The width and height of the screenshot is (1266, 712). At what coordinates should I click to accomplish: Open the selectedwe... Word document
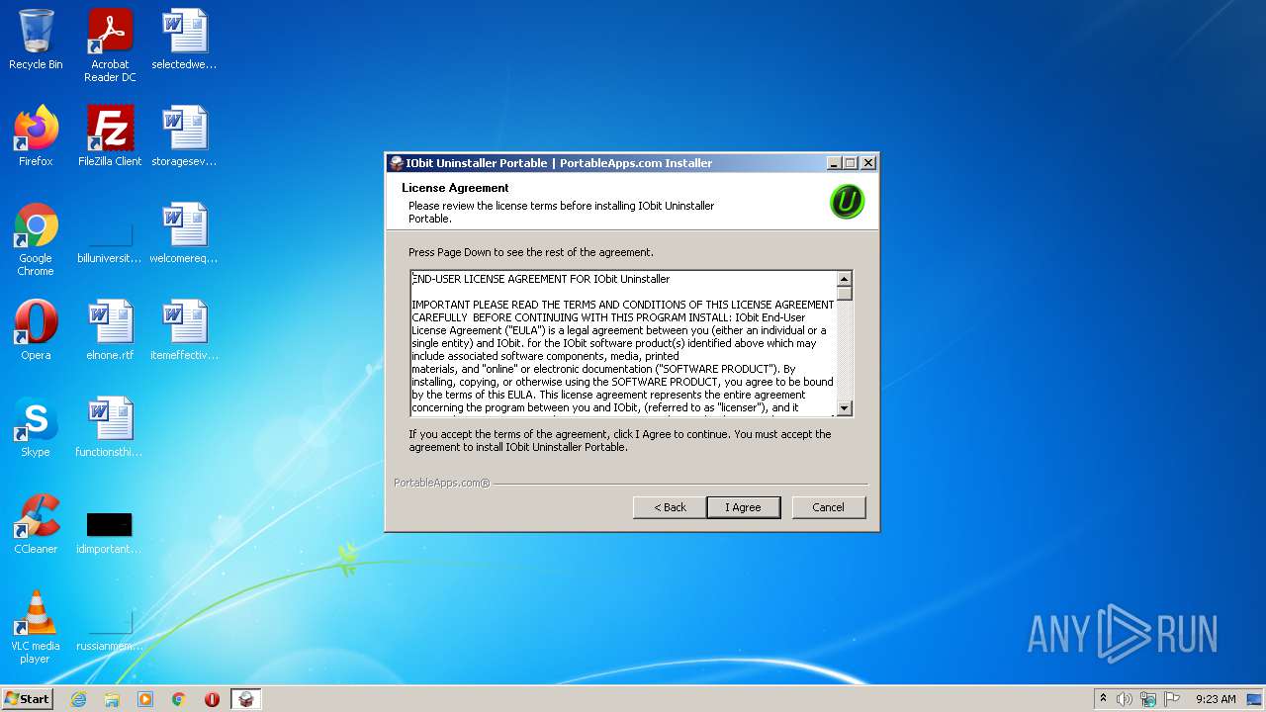(x=184, y=40)
